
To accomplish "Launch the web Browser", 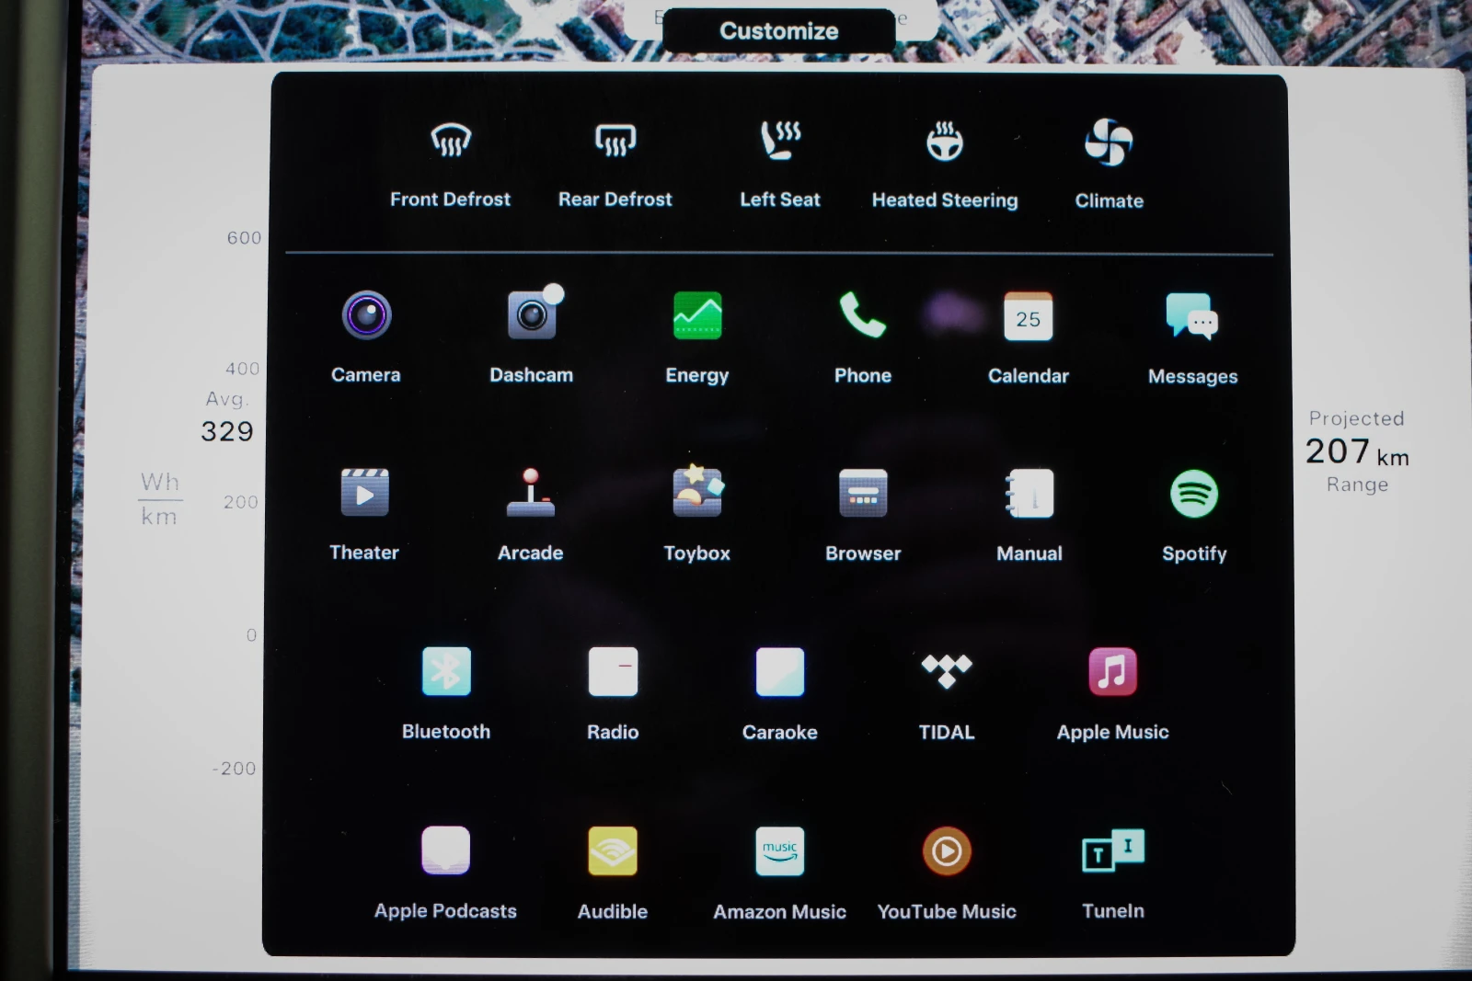I will (x=863, y=494).
